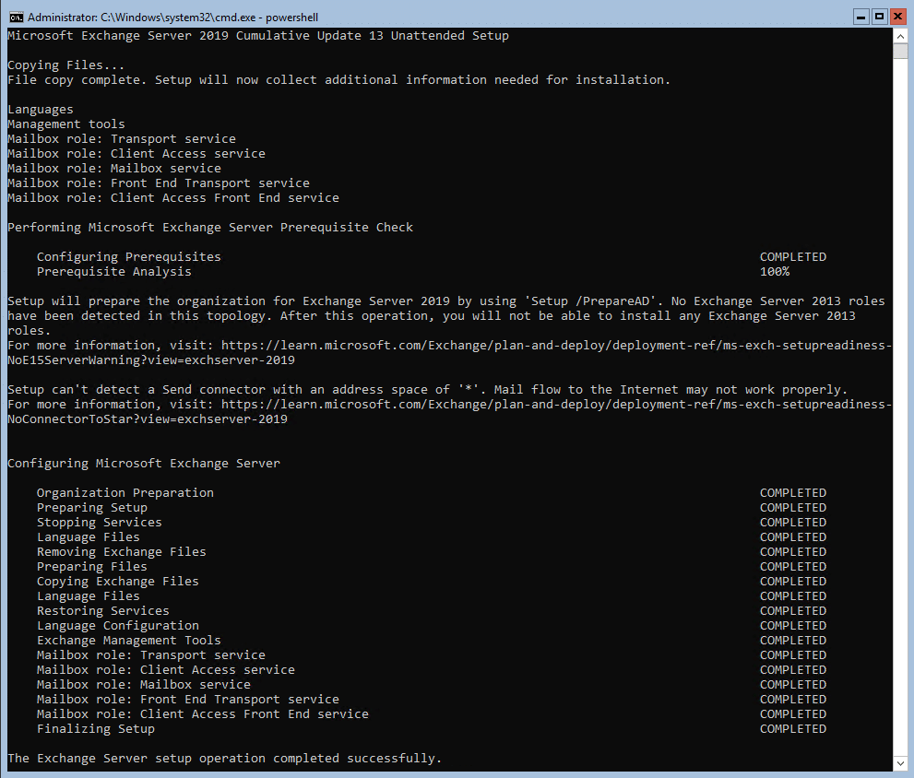
Task: Click the vertical scrollbar thumb
Action: [x=900, y=52]
